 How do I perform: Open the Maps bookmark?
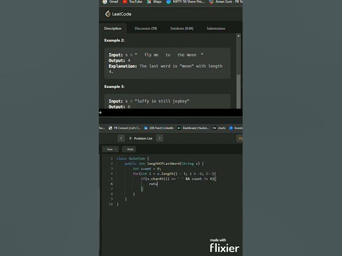(x=154, y=2)
